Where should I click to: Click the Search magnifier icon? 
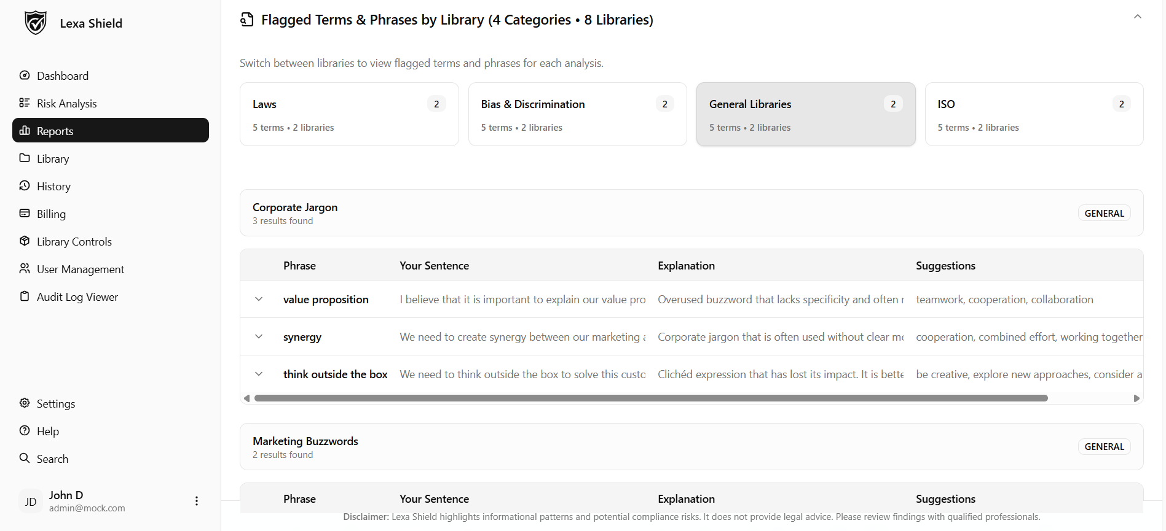pos(25,459)
